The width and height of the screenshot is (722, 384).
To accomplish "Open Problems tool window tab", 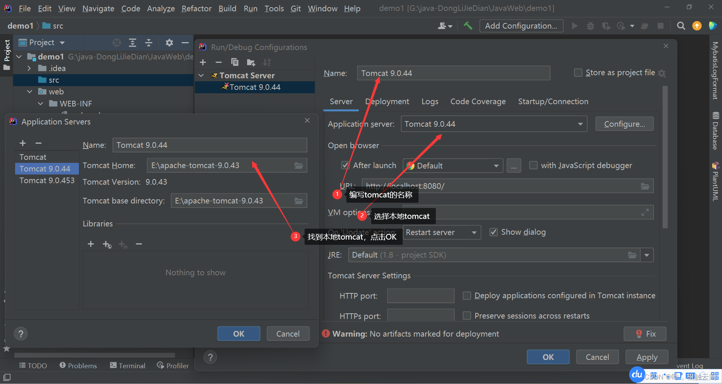I will [78, 366].
